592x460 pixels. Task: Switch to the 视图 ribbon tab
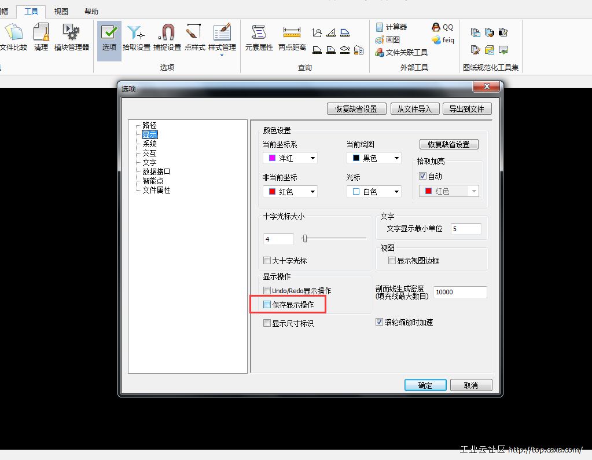(61, 12)
